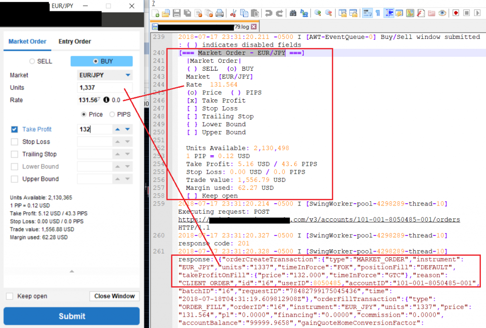Screen dimensions: 486x328
Task: Click log line 'Margin used: 62.27 USD'
Action: click(x=230, y=188)
